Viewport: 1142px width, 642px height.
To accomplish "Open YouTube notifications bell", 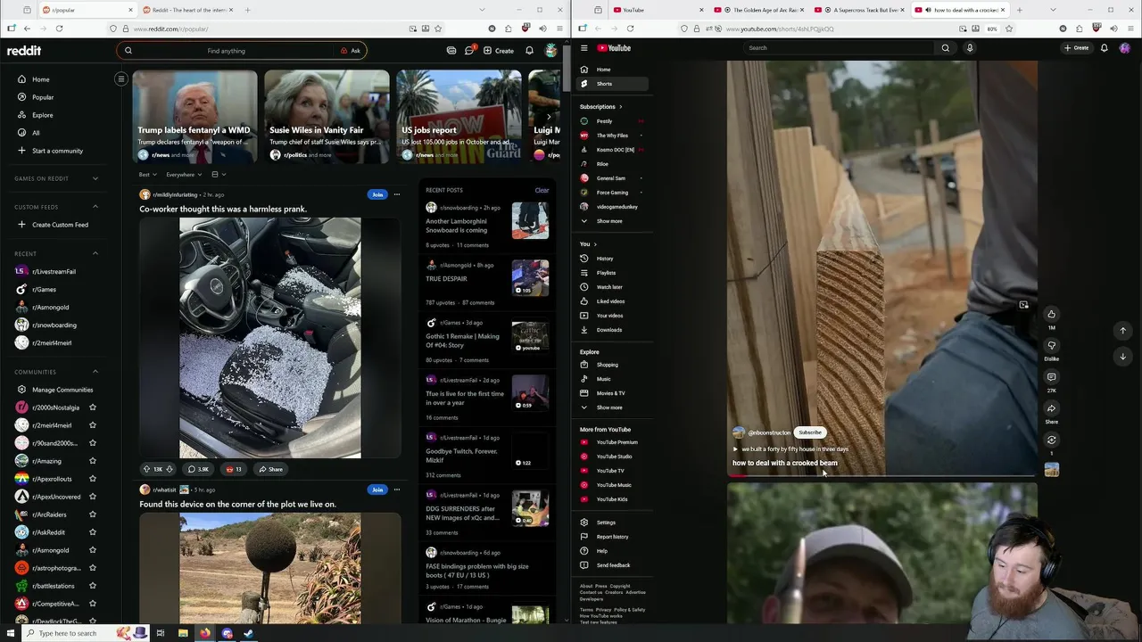I will tap(1104, 48).
